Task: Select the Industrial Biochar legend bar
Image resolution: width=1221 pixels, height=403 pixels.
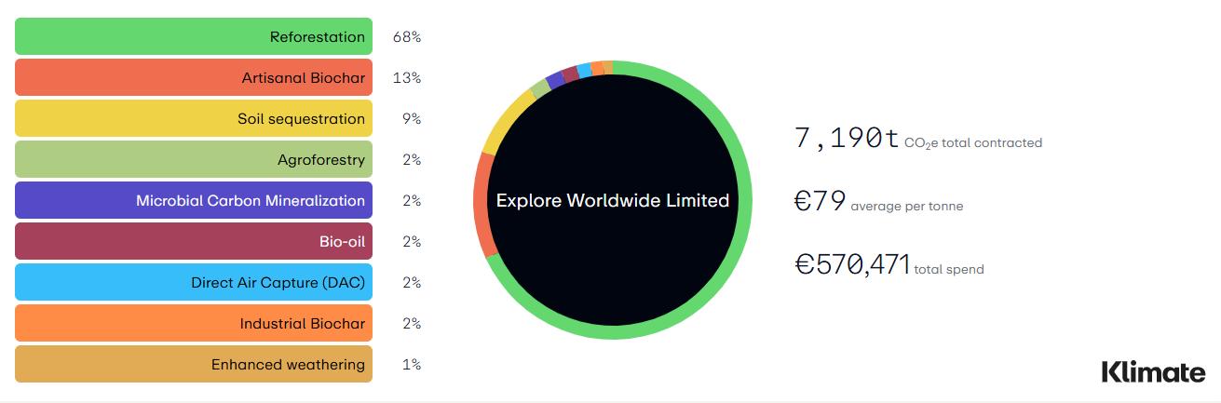Action: (194, 324)
